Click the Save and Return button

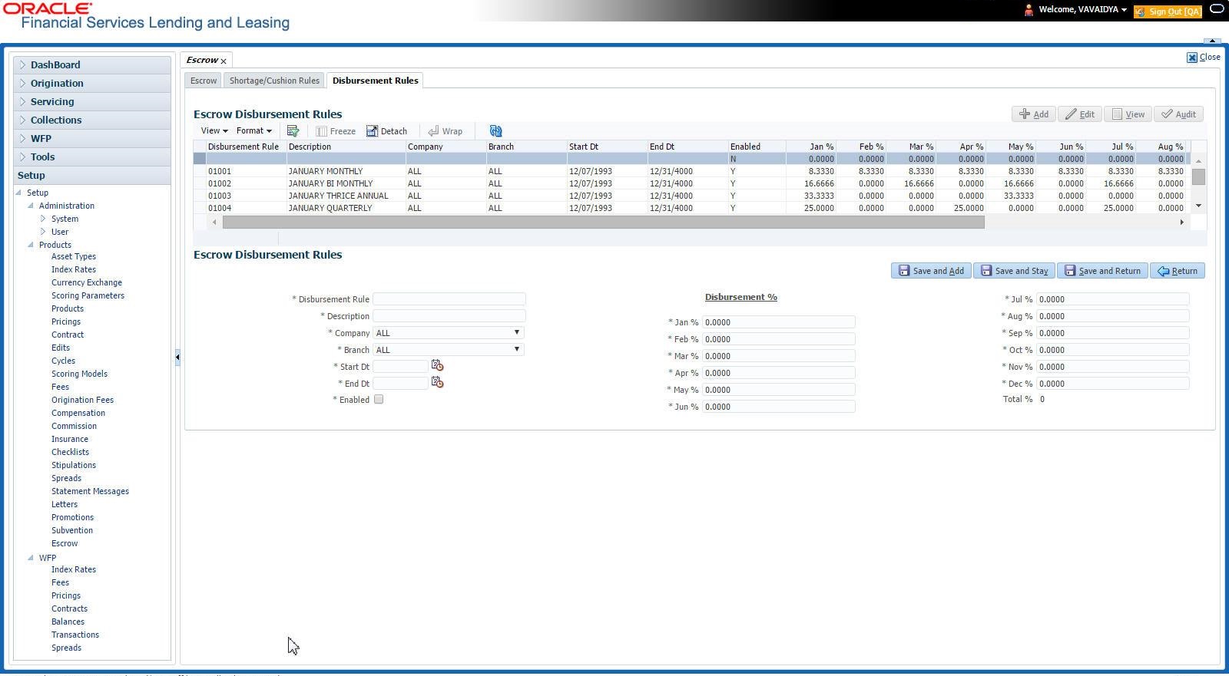point(1102,271)
